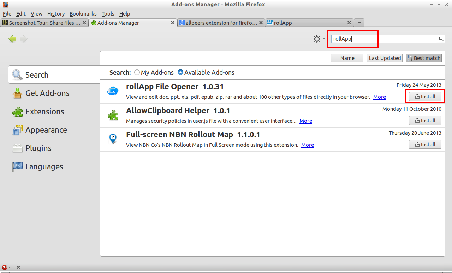Viewport: 452px width, 273px height.
Task: Open a new tab with plus button
Action: [359, 23]
